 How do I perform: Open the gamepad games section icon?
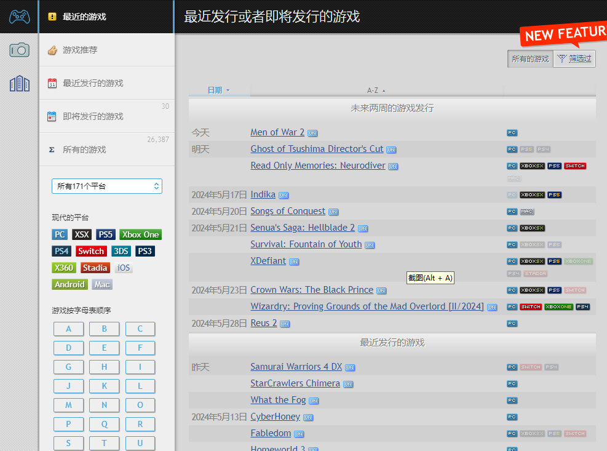(x=19, y=16)
